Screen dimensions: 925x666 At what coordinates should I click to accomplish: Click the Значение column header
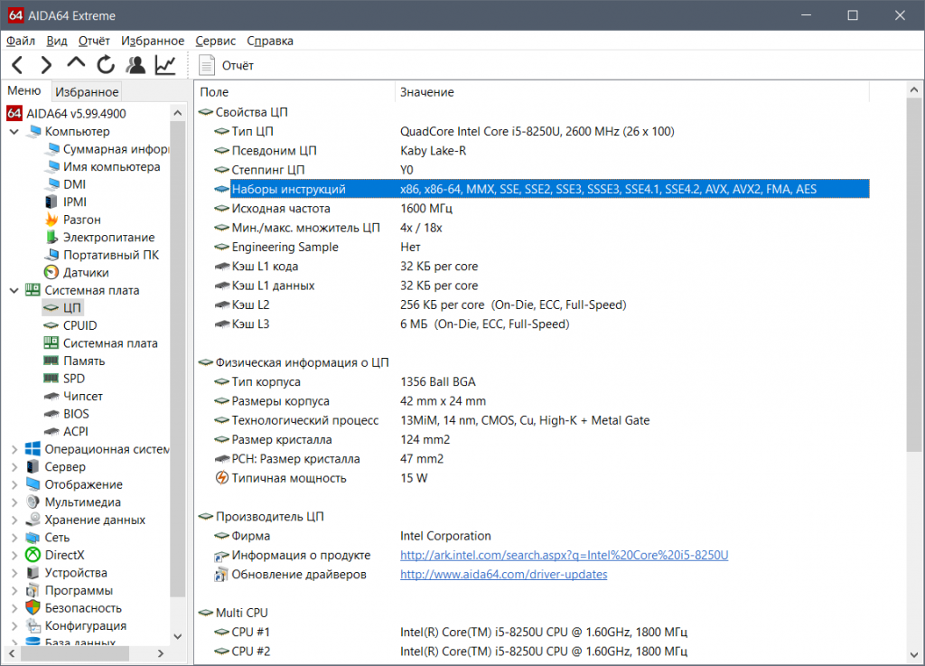click(427, 92)
